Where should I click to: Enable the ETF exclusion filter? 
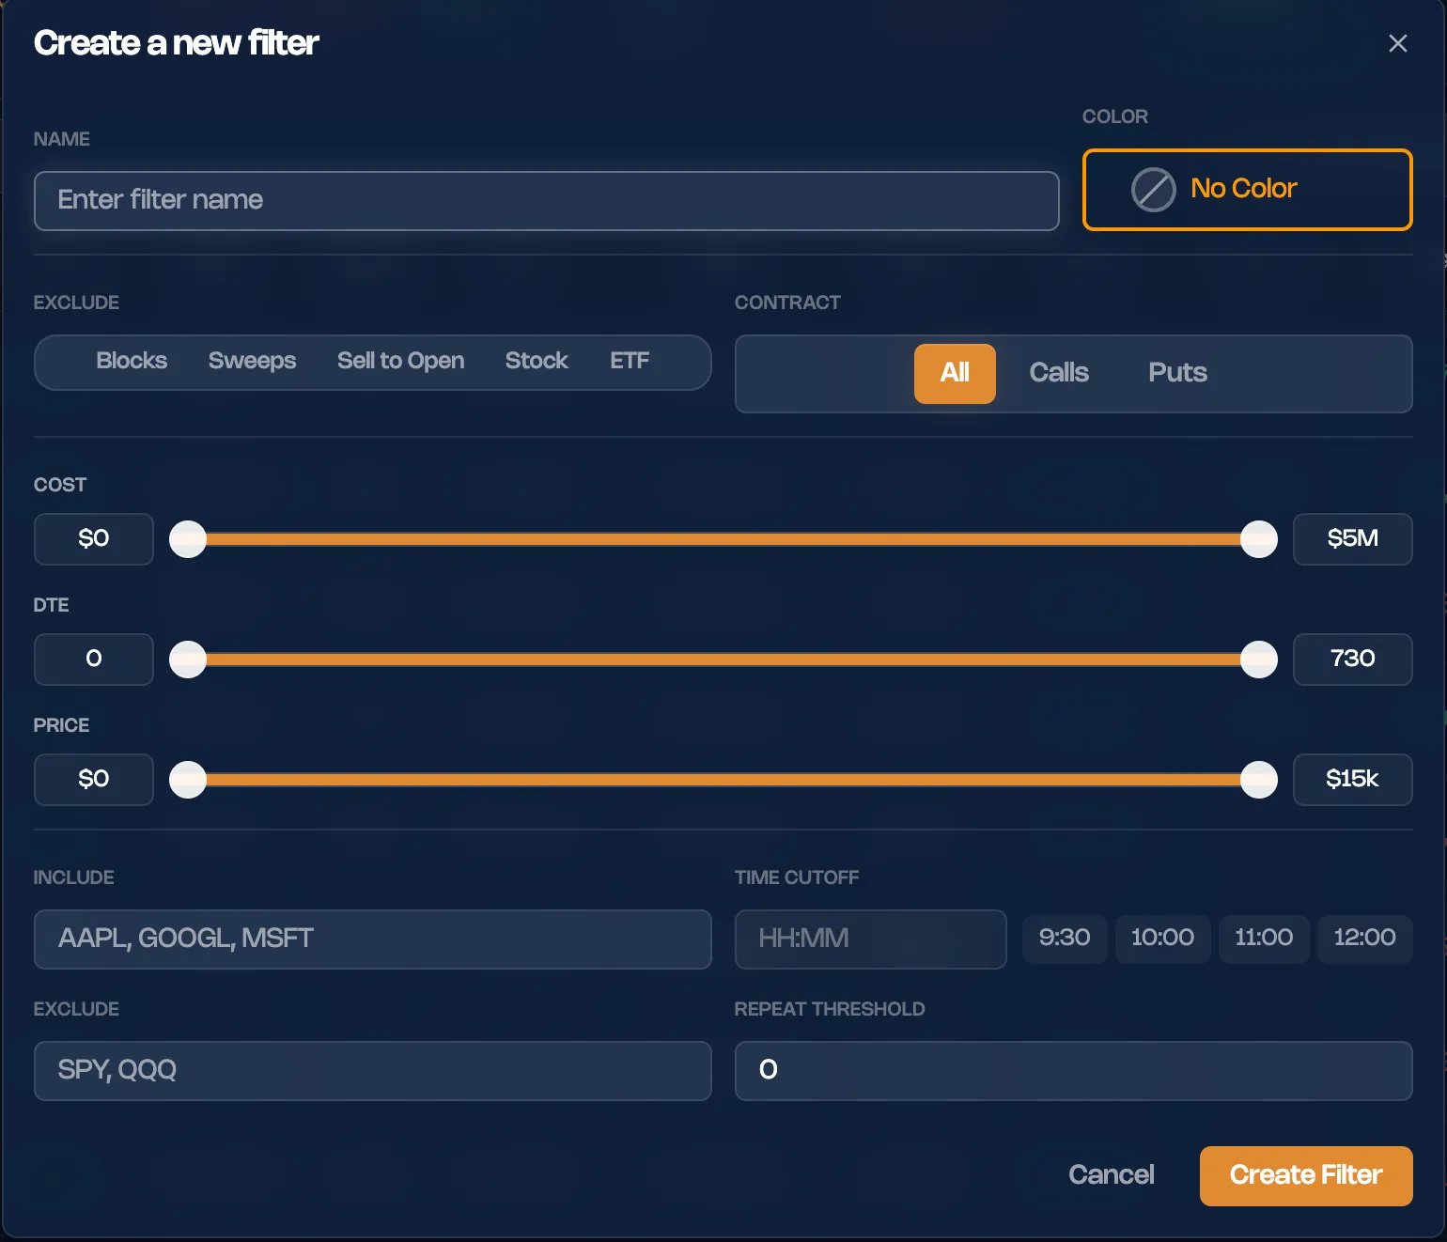tap(630, 361)
